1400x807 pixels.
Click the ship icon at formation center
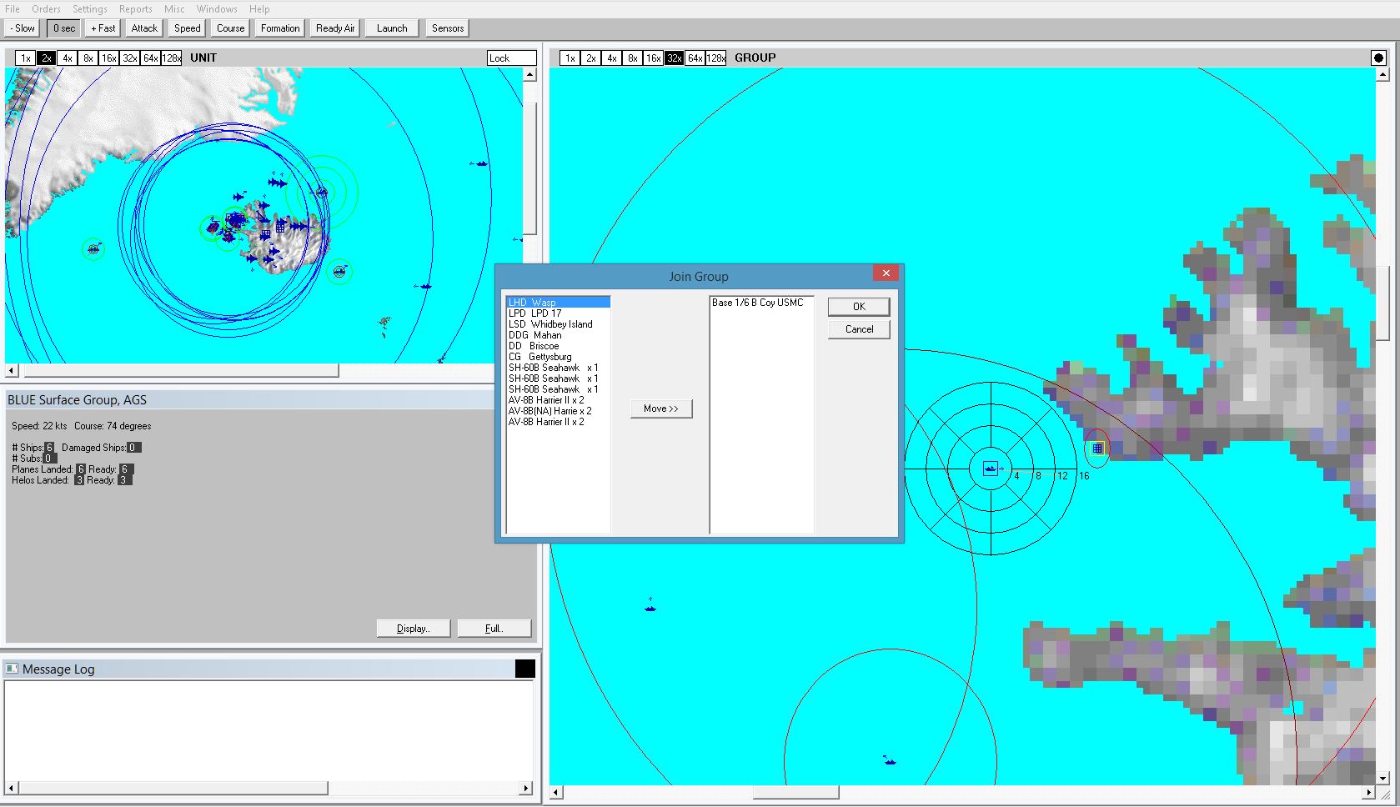[x=990, y=469]
